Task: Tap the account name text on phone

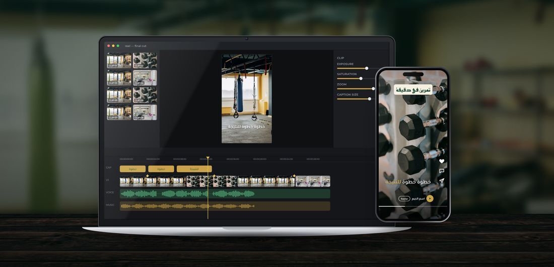Action: [418, 199]
